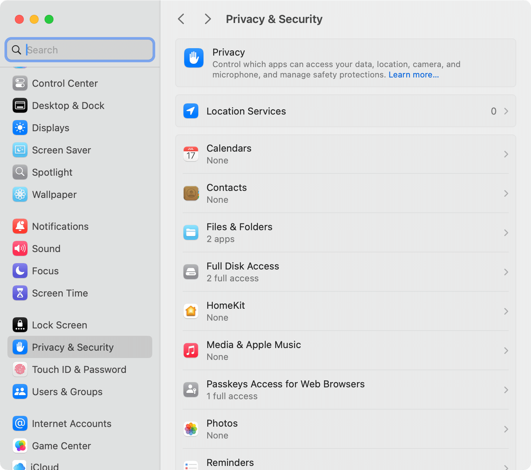Image resolution: width=531 pixels, height=470 pixels.
Task: Click the Contacts book icon
Action: pyautogui.click(x=191, y=193)
